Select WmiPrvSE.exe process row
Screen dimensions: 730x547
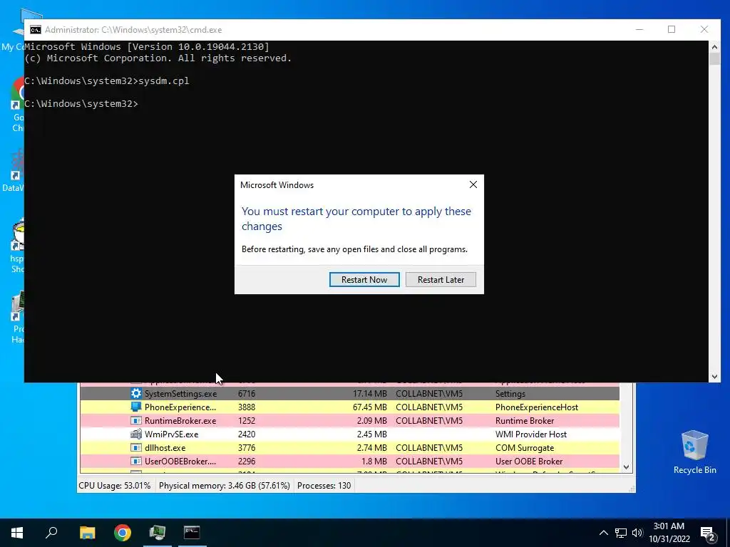tap(349, 434)
